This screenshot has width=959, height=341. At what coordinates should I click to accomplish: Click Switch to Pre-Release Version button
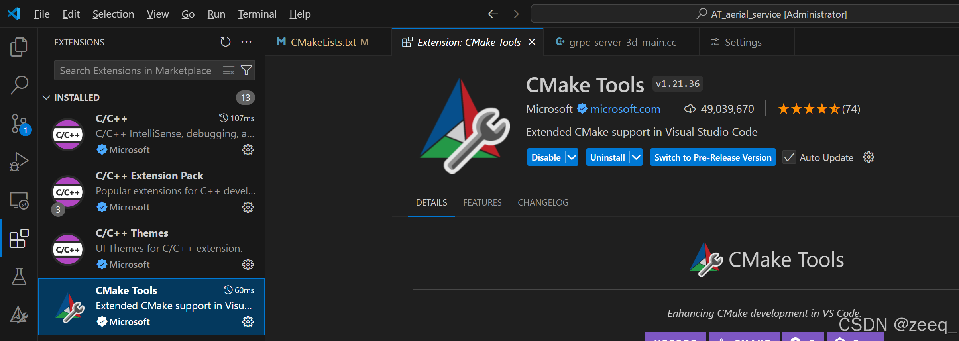[713, 157]
